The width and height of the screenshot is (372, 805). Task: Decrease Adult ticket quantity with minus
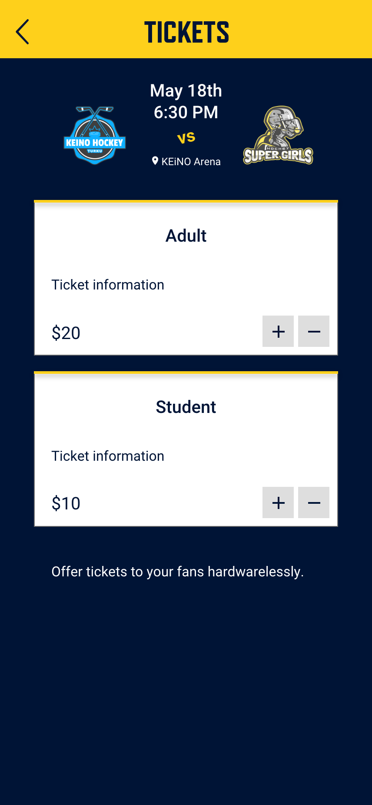(x=314, y=331)
